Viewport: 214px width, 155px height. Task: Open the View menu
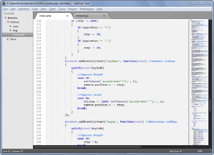(x=43, y=9)
